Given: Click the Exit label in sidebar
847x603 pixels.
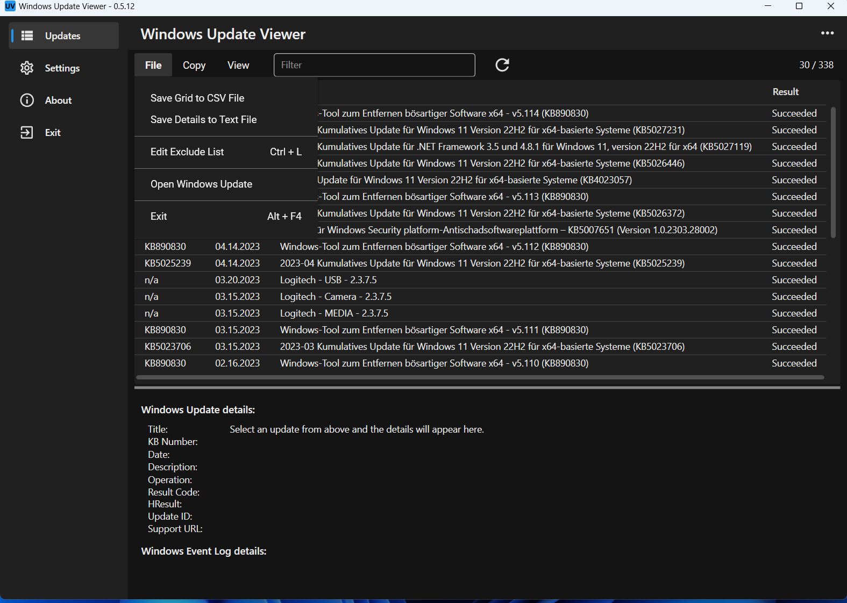Looking at the screenshot, I should (x=53, y=133).
